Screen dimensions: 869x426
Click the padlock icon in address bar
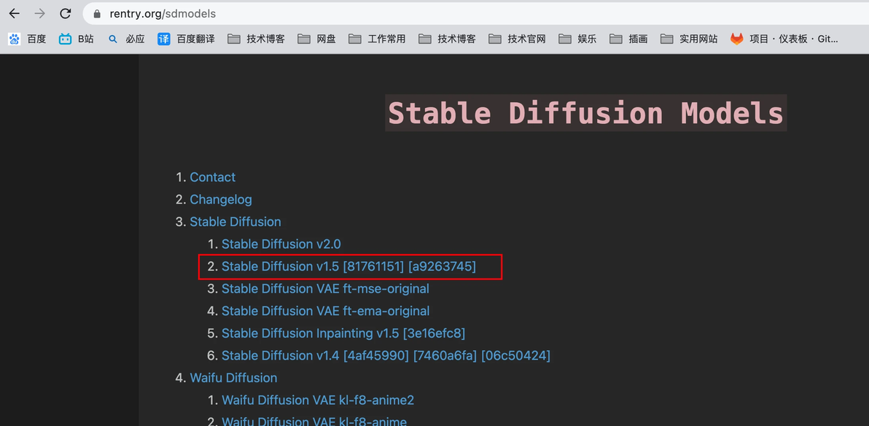(x=98, y=15)
